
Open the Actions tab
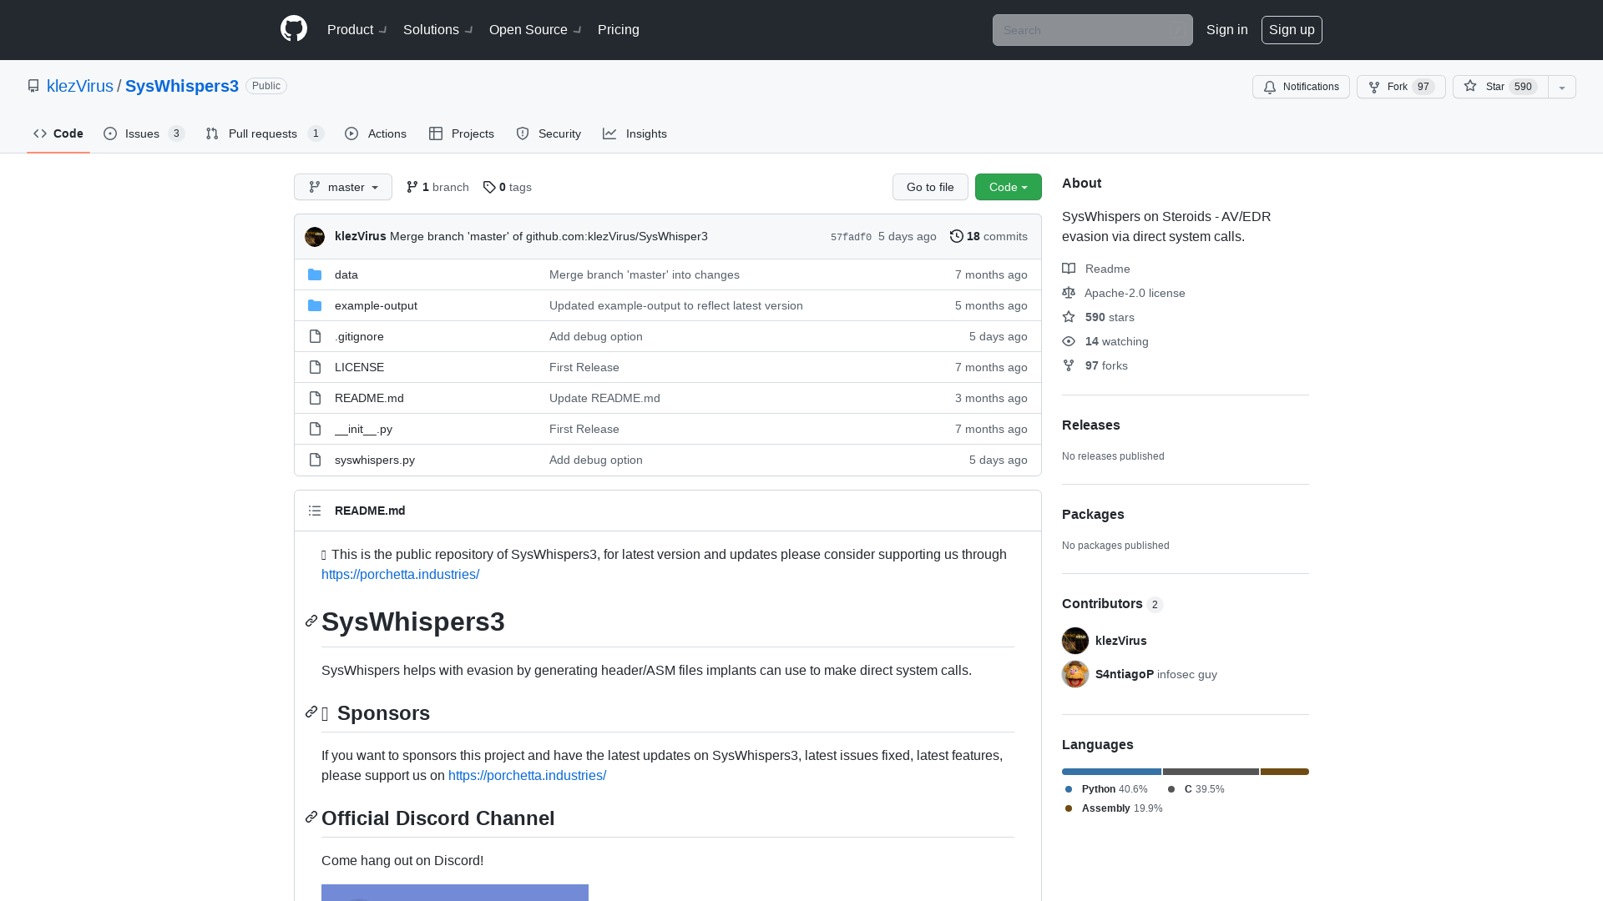[376, 133]
